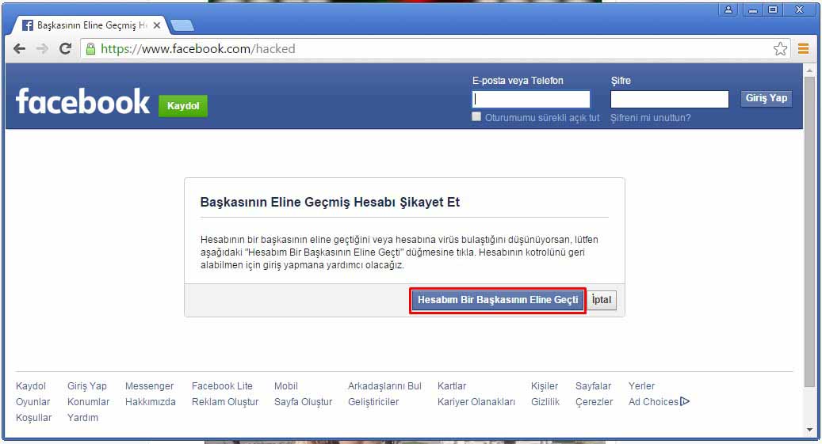
Task: Open 'Şifreni mi unuttun?' link
Action: (x=650, y=118)
